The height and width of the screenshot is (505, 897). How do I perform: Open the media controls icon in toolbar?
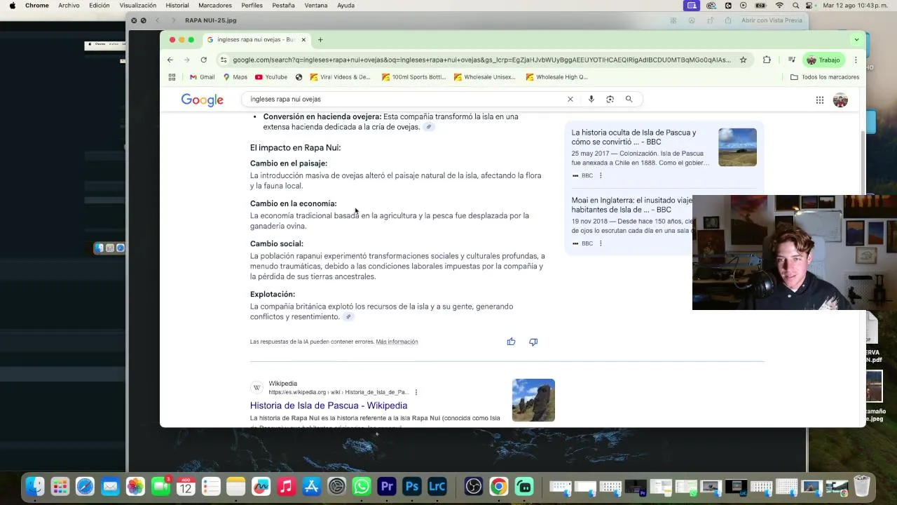pos(791,60)
